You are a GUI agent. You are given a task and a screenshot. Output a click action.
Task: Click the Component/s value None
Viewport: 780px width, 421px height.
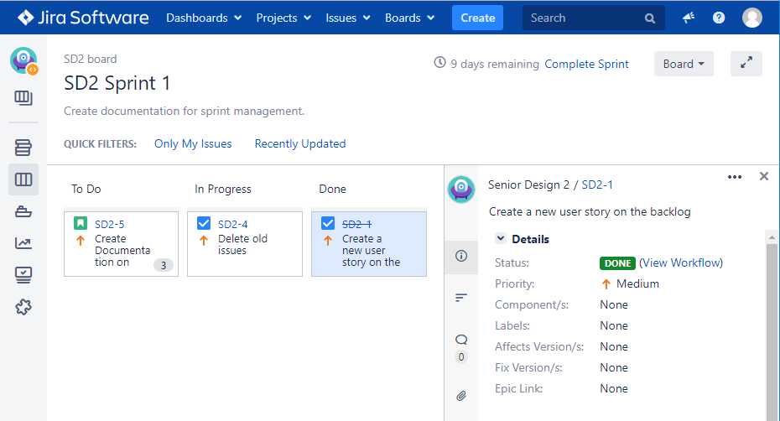[614, 304]
